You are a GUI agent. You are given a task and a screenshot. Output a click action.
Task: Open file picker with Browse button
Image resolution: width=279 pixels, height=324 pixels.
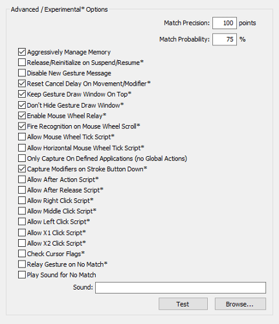(x=240, y=304)
